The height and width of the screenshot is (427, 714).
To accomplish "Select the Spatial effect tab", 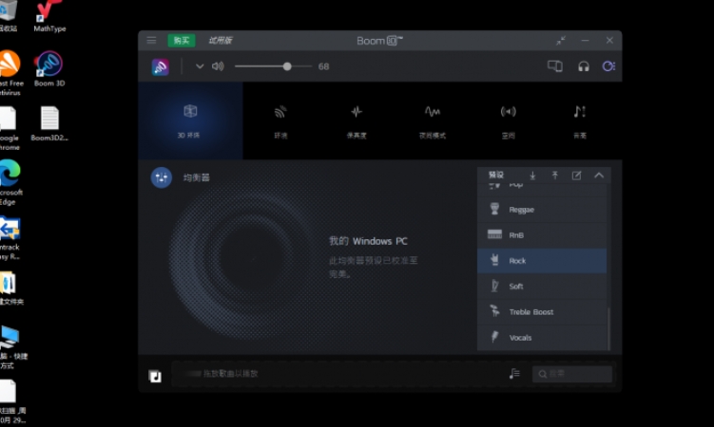I will (x=509, y=121).
